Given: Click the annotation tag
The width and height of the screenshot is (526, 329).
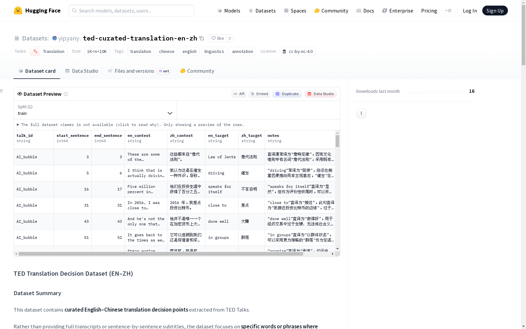Looking at the screenshot, I should pos(243,51).
